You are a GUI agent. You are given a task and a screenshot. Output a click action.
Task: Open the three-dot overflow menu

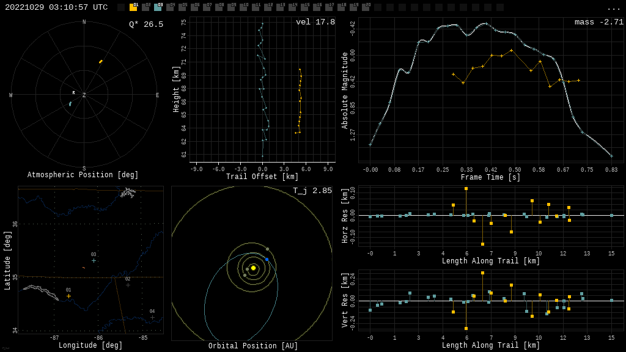coord(613,8)
